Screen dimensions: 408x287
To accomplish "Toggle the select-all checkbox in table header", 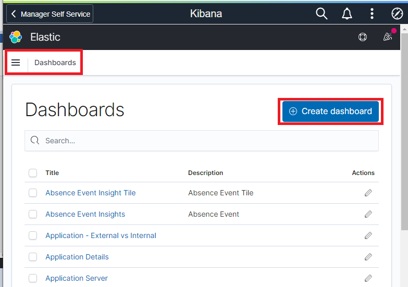I will [x=33, y=173].
